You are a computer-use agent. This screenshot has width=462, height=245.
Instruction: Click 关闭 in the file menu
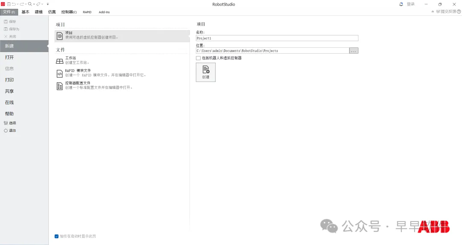click(10, 36)
